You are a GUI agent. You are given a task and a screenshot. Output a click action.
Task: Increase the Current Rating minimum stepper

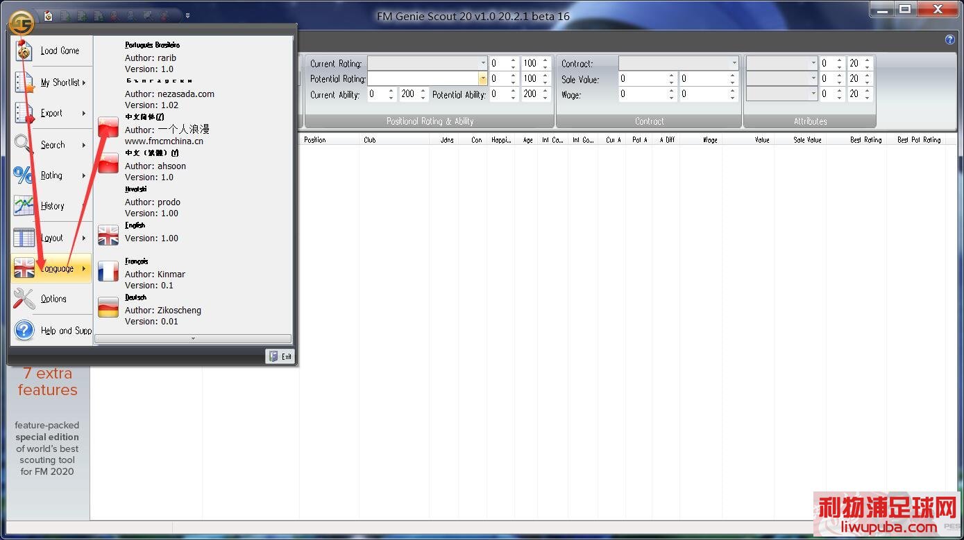(514, 60)
